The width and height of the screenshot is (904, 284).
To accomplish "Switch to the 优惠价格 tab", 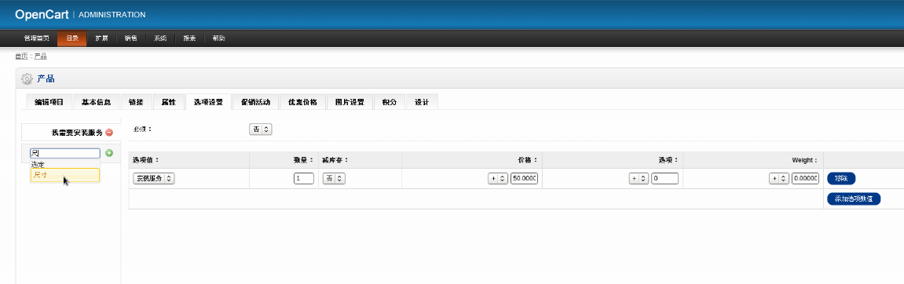I will pos(302,102).
